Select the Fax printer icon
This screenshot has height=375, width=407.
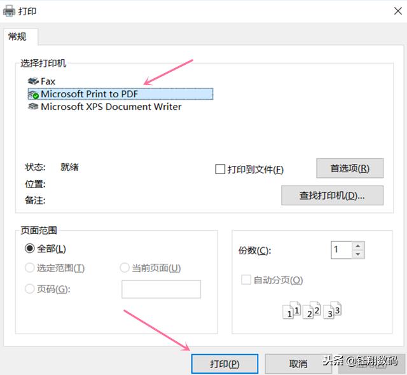[33, 81]
